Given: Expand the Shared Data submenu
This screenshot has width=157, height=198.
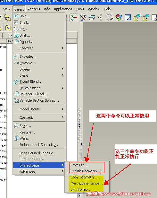Looking at the screenshot, I should pyautogui.click(x=39, y=165).
